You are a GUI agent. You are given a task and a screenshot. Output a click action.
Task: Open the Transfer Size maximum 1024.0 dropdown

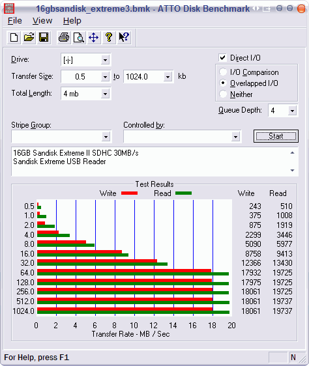[168, 77]
